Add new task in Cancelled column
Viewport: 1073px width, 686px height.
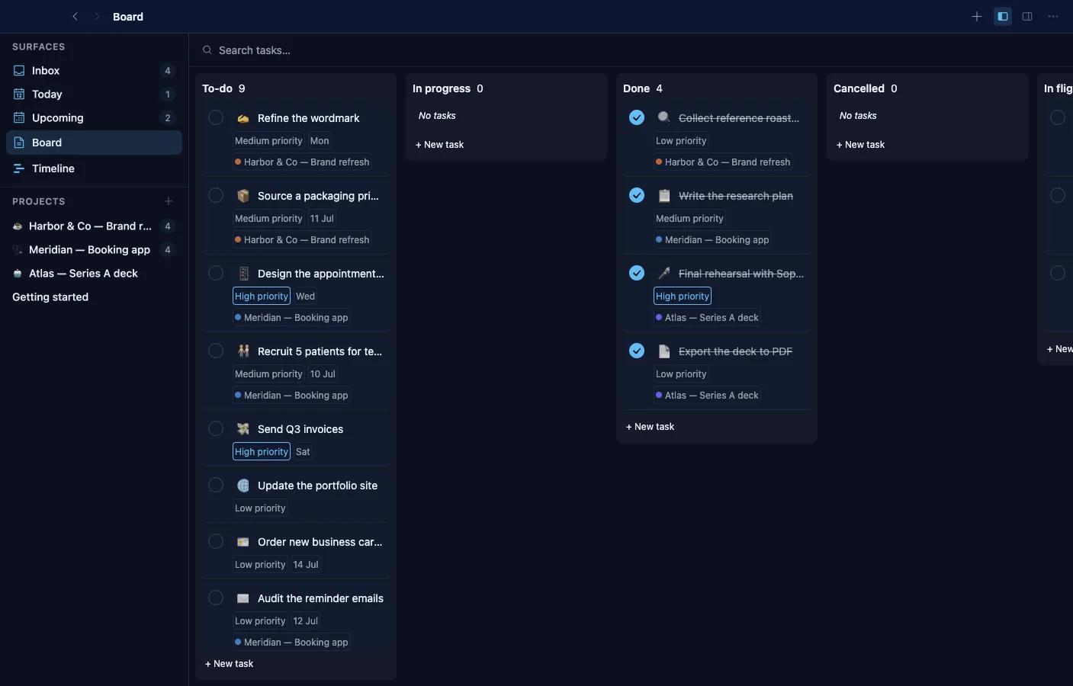click(861, 145)
